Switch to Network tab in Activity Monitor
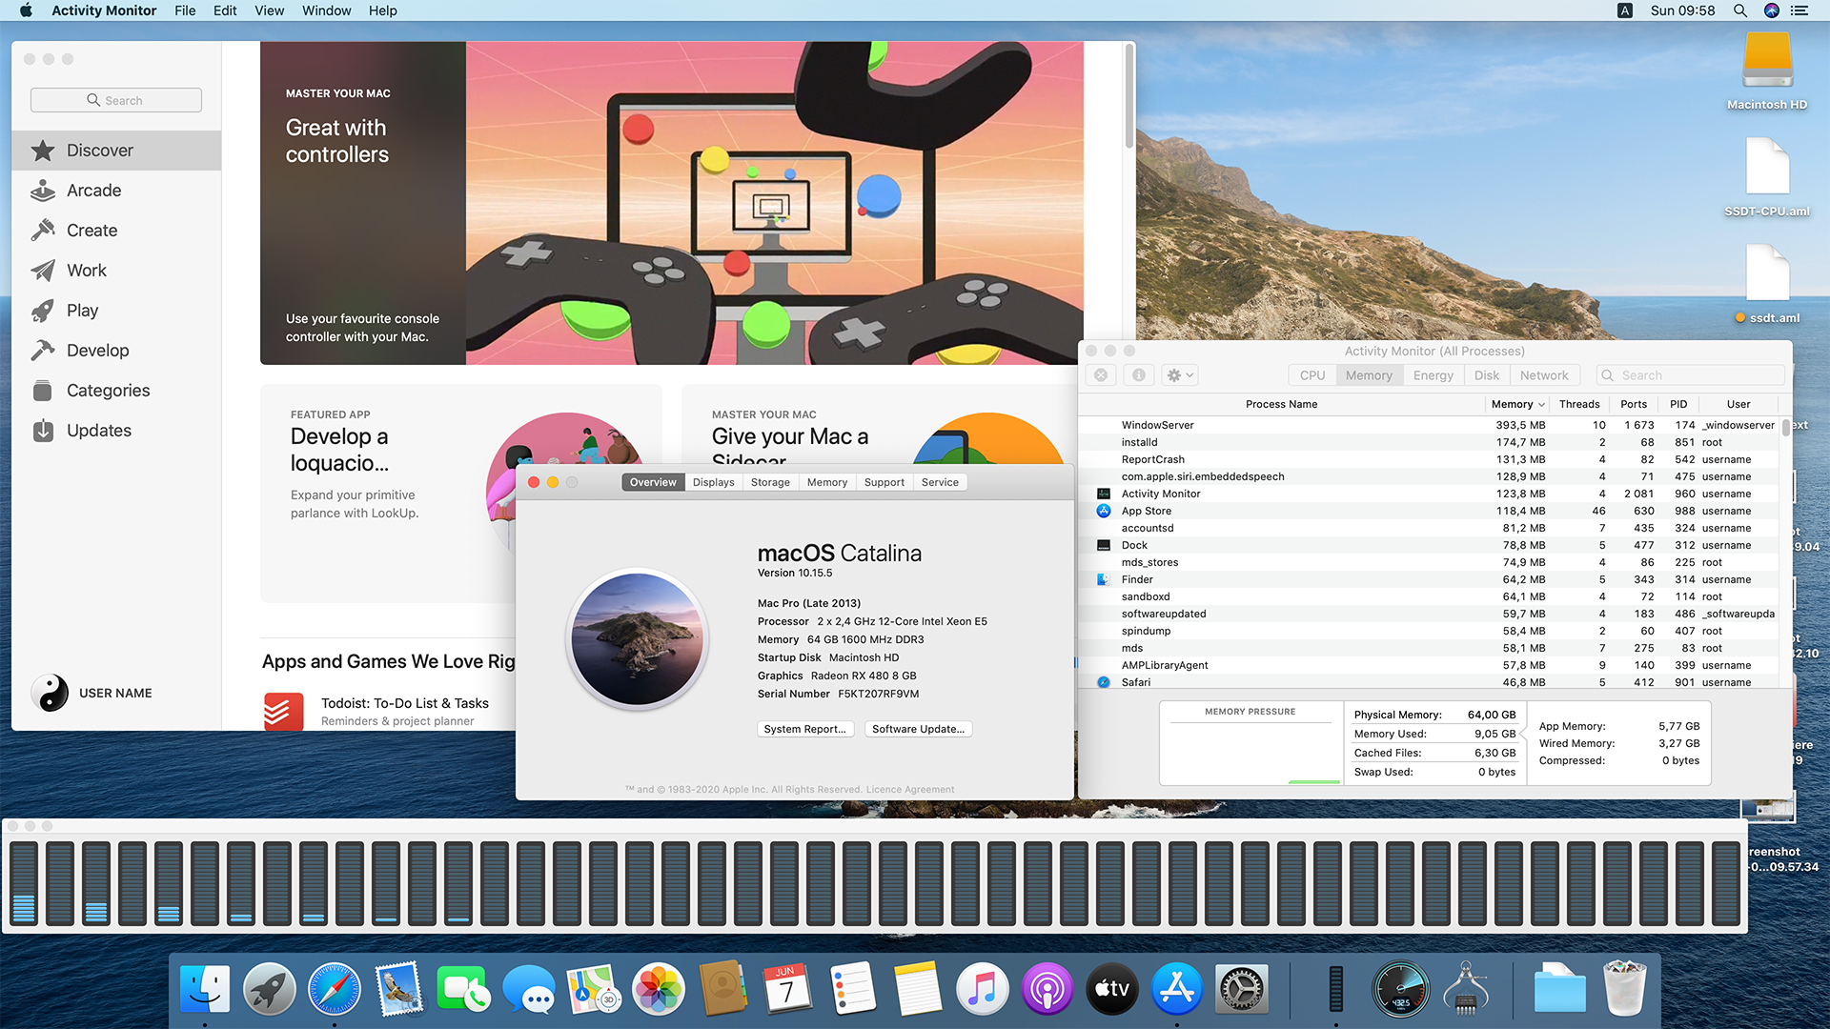The image size is (1830, 1029). (1544, 375)
